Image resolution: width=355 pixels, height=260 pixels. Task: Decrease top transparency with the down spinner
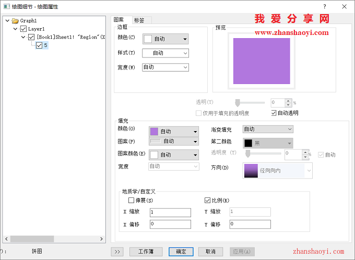click(x=288, y=105)
